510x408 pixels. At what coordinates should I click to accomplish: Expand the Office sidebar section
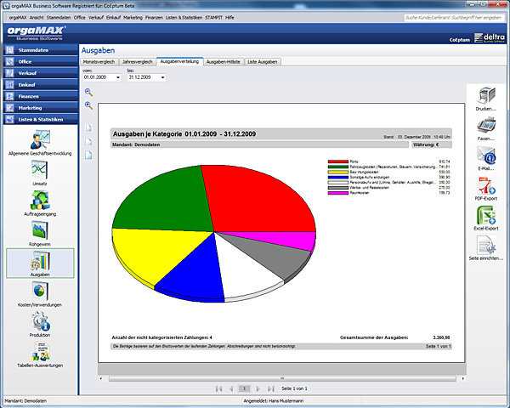pos(41,61)
